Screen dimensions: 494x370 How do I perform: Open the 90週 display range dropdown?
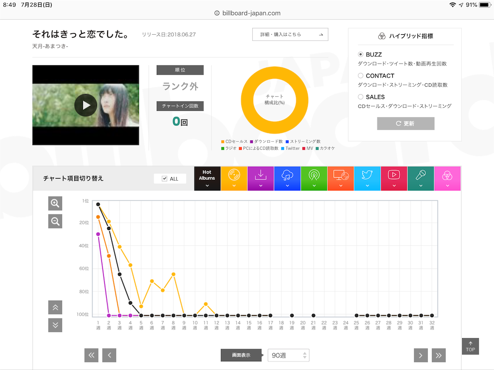click(288, 355)
